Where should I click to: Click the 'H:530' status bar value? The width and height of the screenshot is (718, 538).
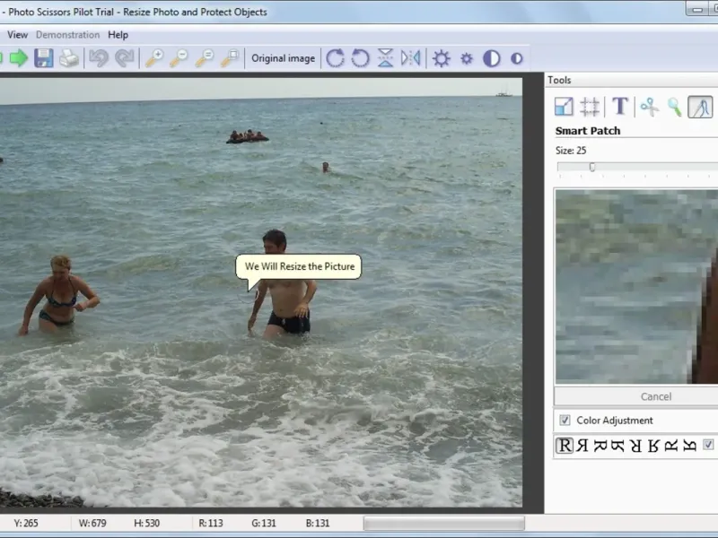point(146,523)
